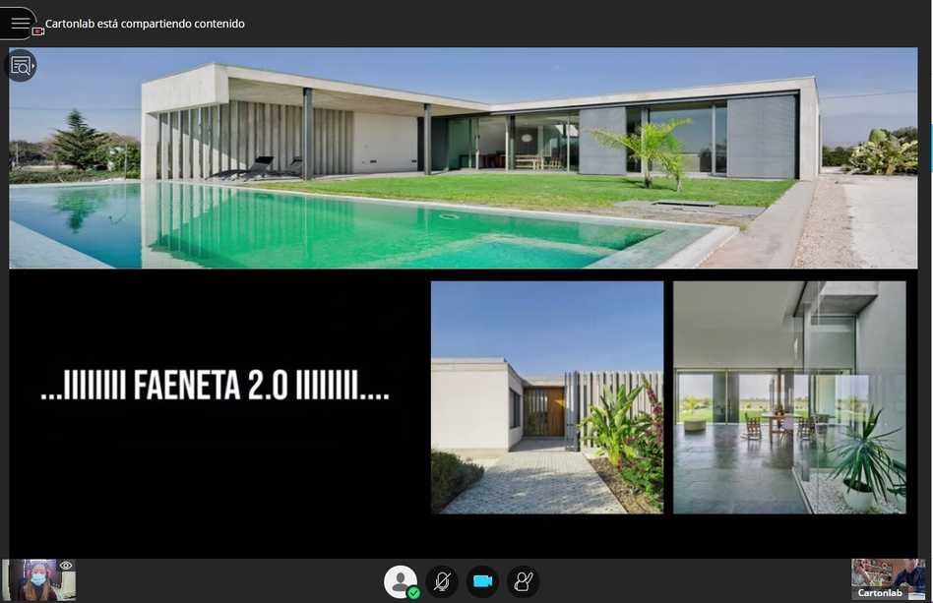The image size is (933, 603).
Task: Click the FAENETA 2.0 slide title
Action: [x=215, y=387]
